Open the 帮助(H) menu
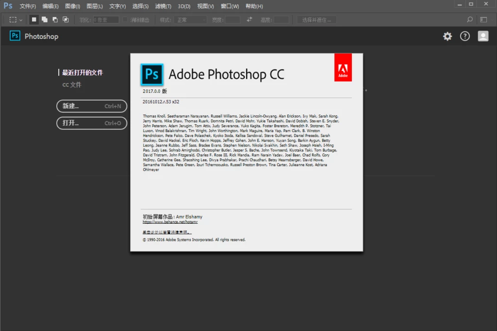Viewport: 497px width, 331px height. (254, 6)
